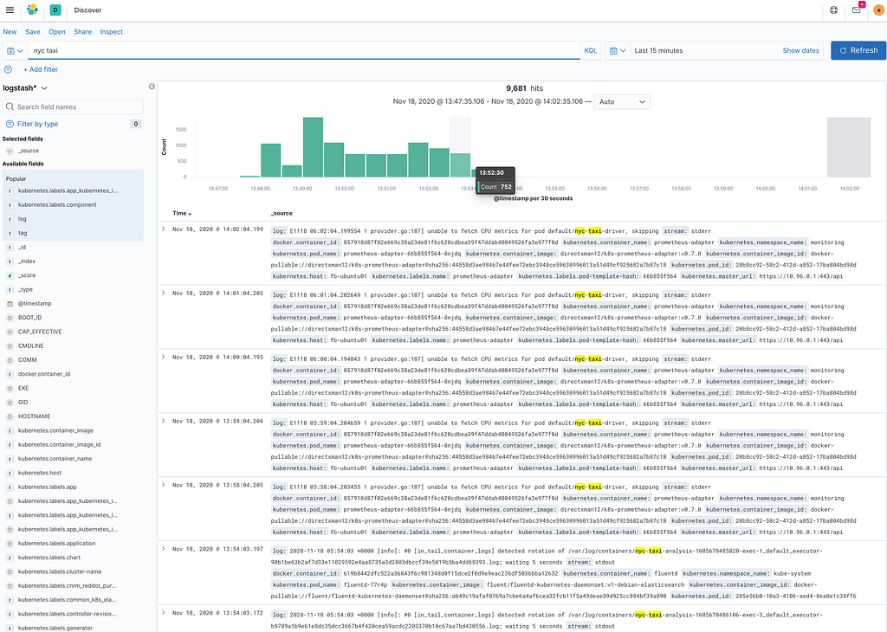The image size is (887, 632).
Task: Open the newsfeed mail icon
Action: click(857, 10)
